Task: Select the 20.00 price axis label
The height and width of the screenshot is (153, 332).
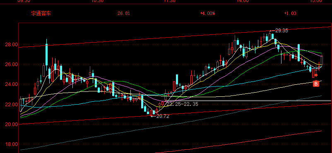Action: 12,124
